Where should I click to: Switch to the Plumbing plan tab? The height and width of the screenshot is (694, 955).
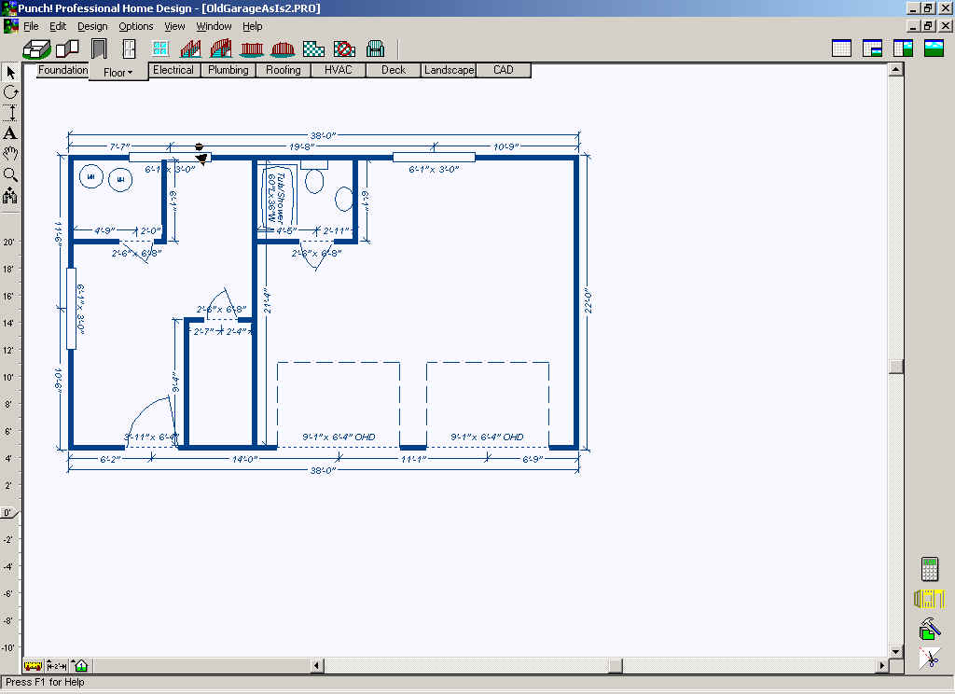point(228,70)
